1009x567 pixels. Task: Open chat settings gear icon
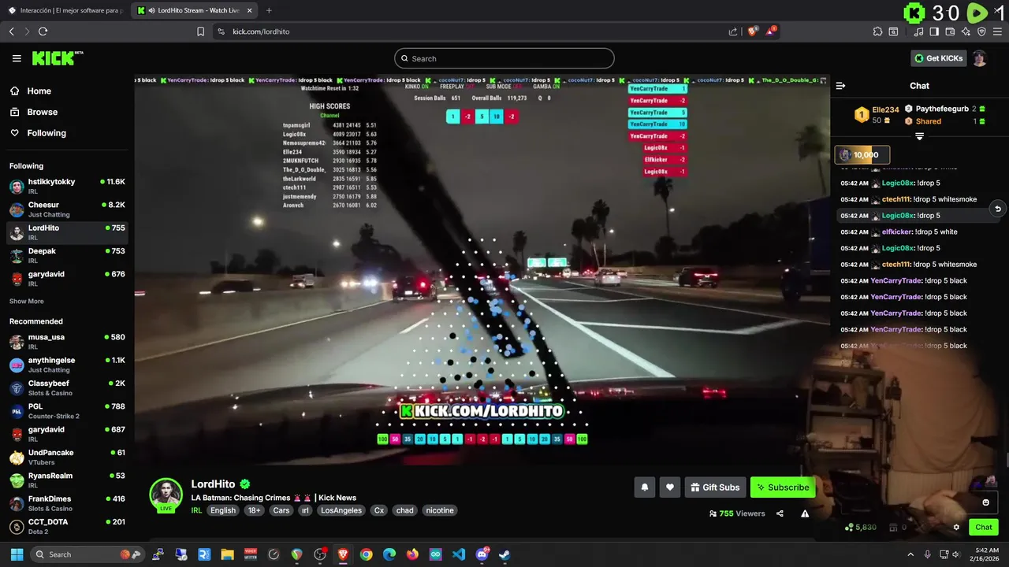tap(956, 528)
